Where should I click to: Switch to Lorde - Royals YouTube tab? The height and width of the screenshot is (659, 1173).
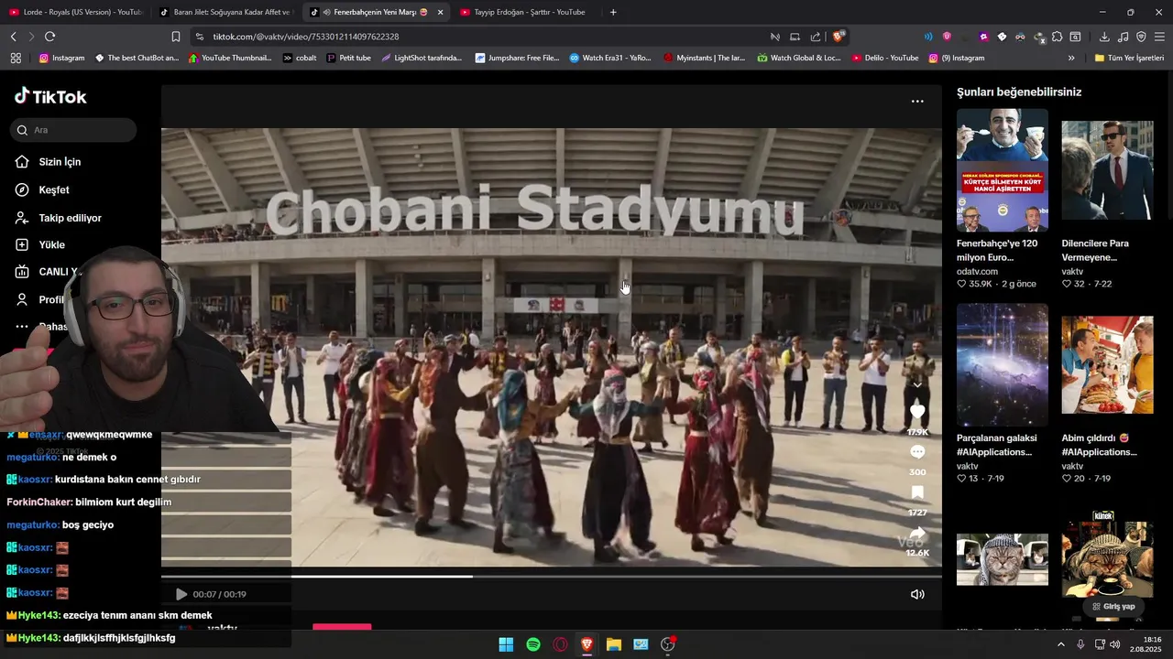pos(75,12)
